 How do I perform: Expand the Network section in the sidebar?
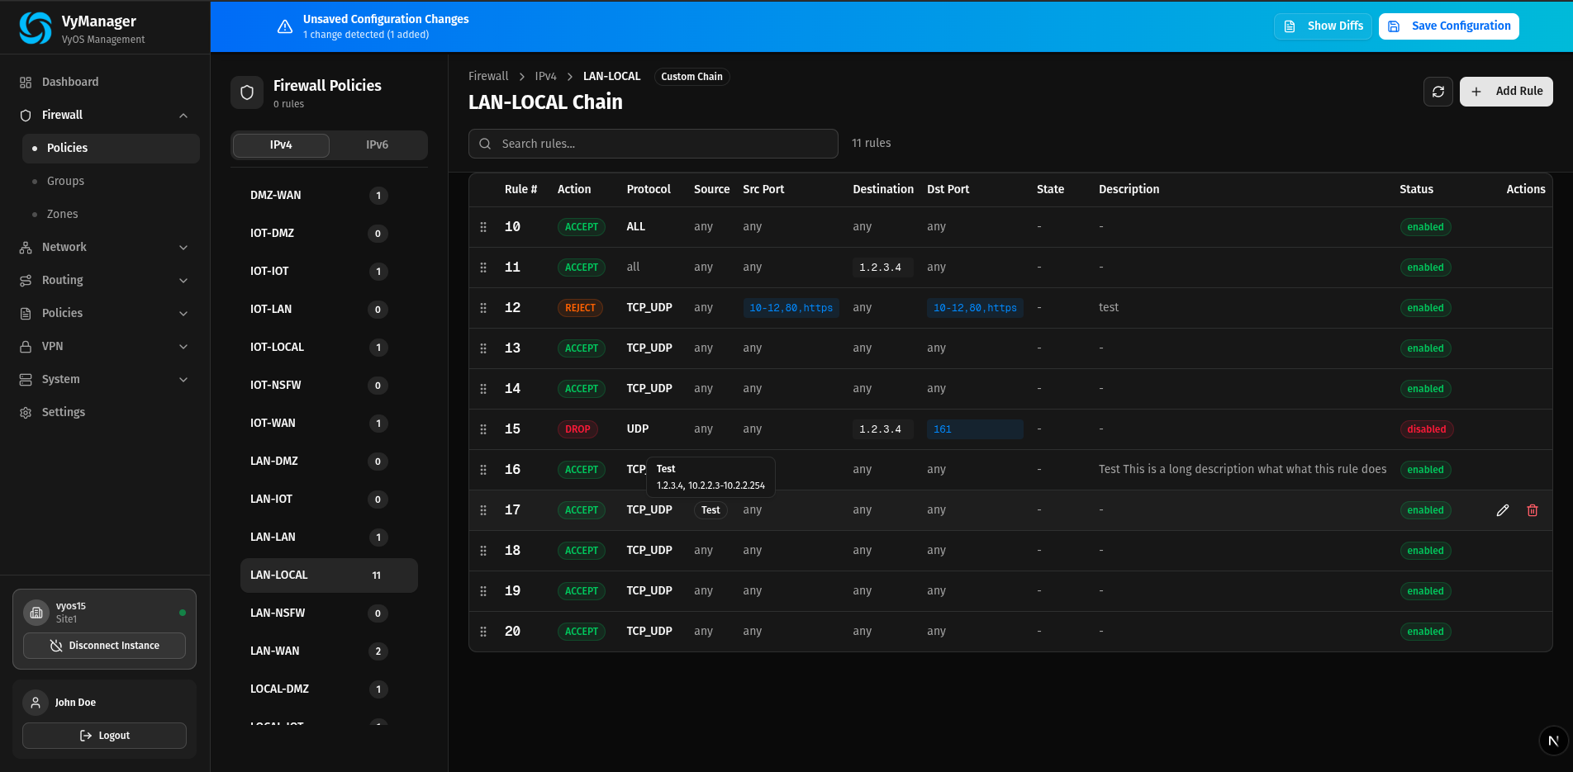coord(64,247)
